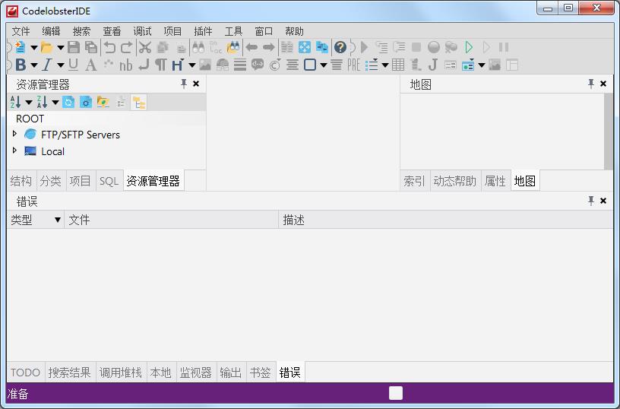
Task: Open the Open-folder dropdown arrow
Action: coord(61,48)
